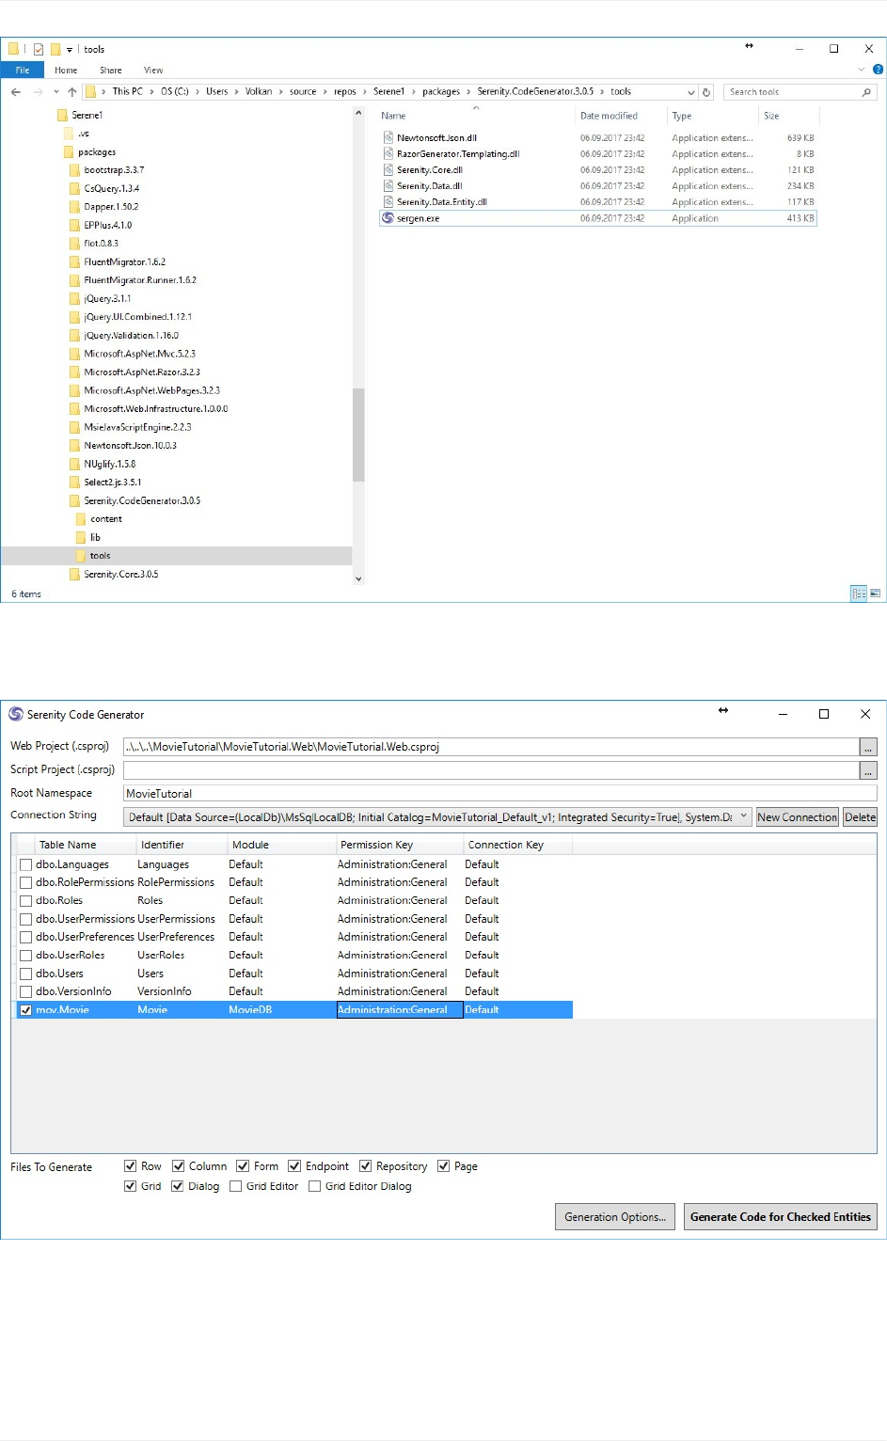Click the bootstrap.3.3.7 folder icon
887x1441 pixels.
pyautogui.click(x=74, y=170)
